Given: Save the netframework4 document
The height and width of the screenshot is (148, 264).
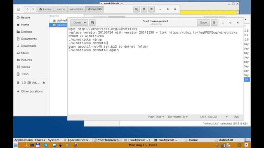Looking at the screenshot, I should [x=203, y=23].
